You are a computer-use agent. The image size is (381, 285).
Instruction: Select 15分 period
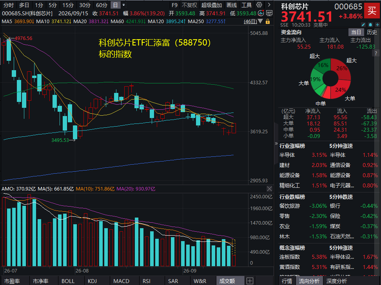pyautogui.click(x=68, y=5)
